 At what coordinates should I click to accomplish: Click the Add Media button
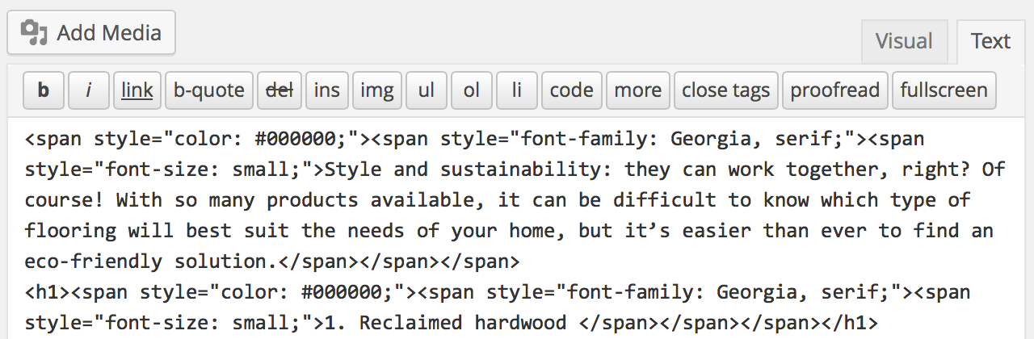point(91,33)
